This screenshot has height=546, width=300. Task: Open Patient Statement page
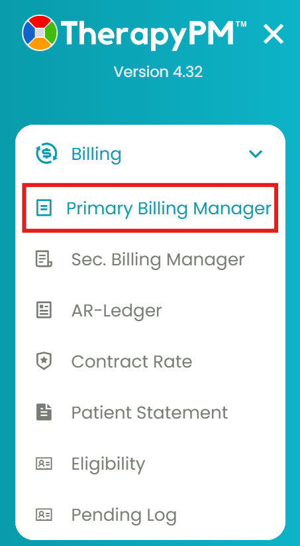(x=150, y=412)
